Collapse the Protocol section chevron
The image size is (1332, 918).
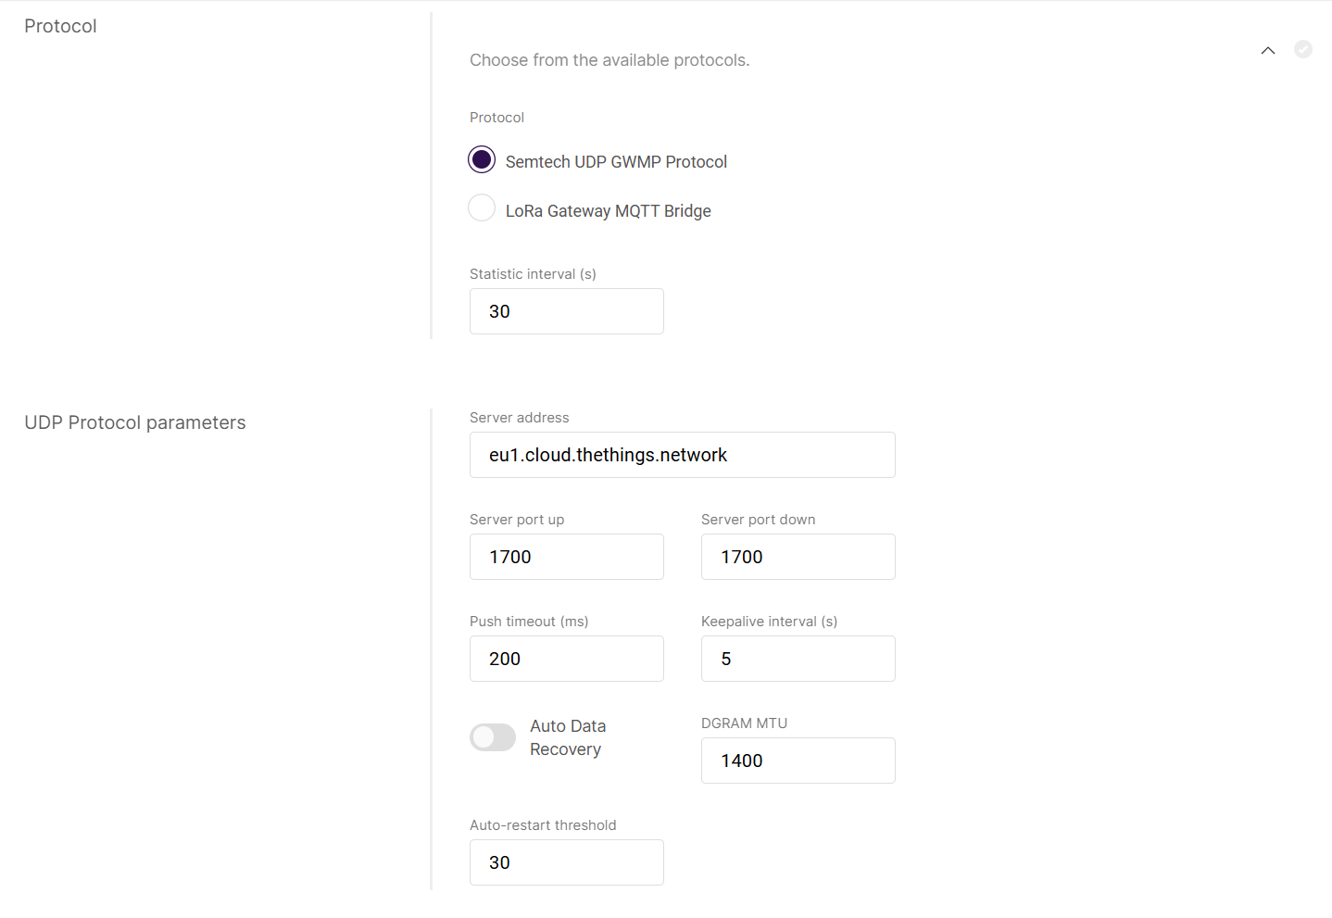point(1268,50)
